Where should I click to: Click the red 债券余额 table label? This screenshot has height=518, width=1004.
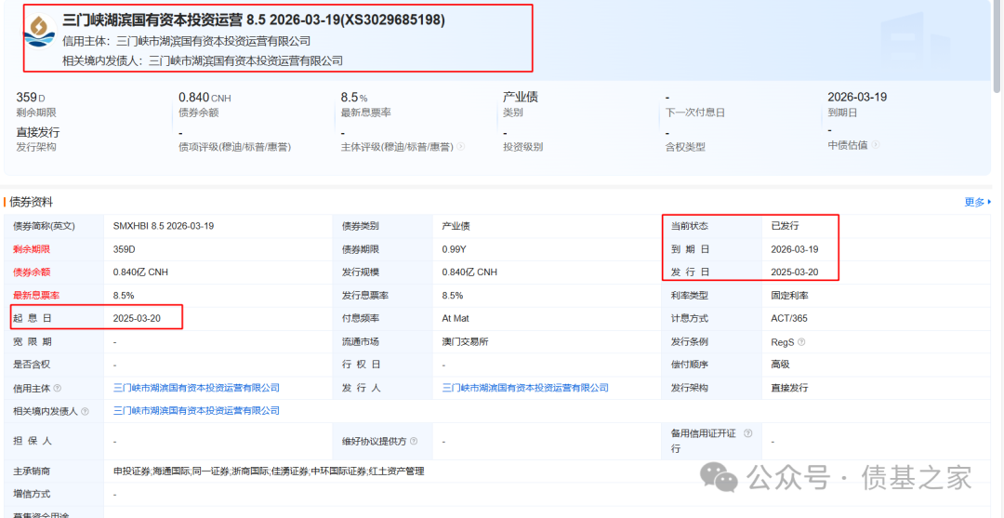(x=32, y=272)
